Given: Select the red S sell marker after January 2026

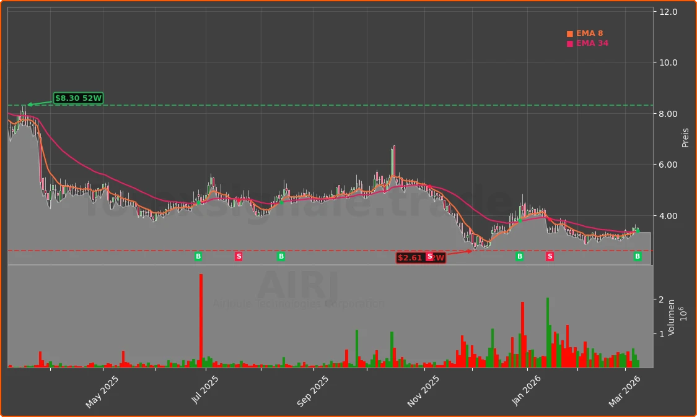Looking at the screenshot, I should pos(550,257).
